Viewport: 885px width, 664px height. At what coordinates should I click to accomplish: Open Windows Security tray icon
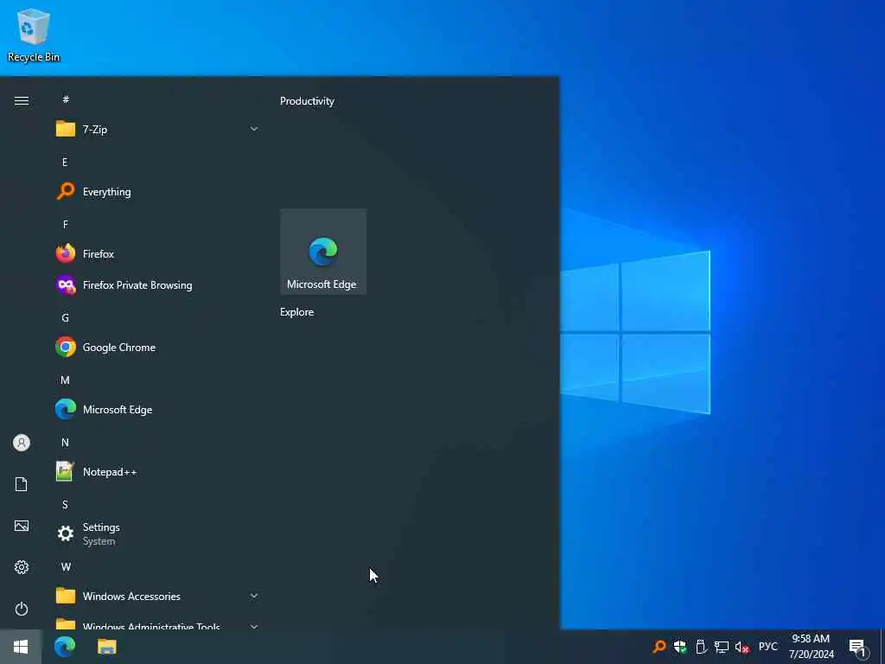(x=680, y=647)
